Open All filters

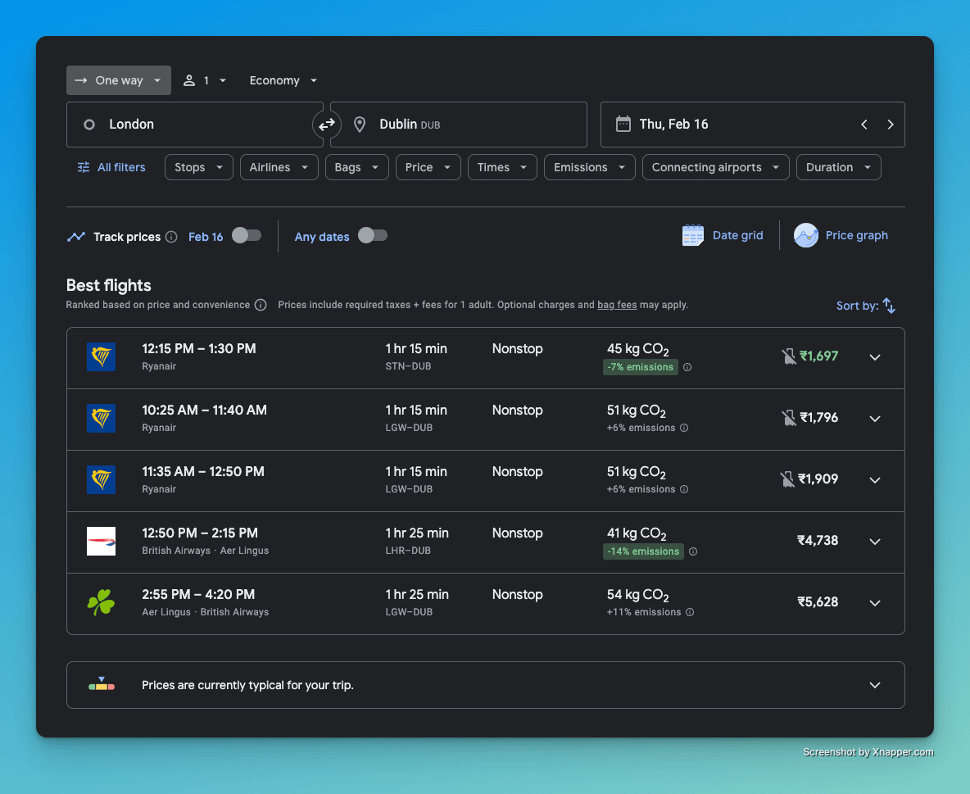(x=111, y=167)
